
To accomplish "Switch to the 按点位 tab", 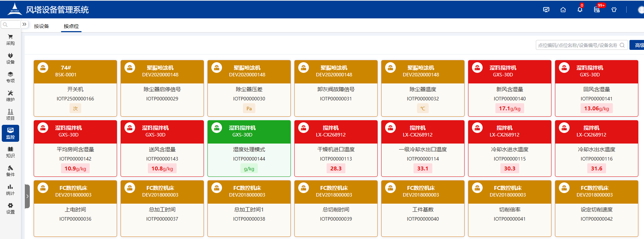I will pyautogui.click(x=71, y=26).
